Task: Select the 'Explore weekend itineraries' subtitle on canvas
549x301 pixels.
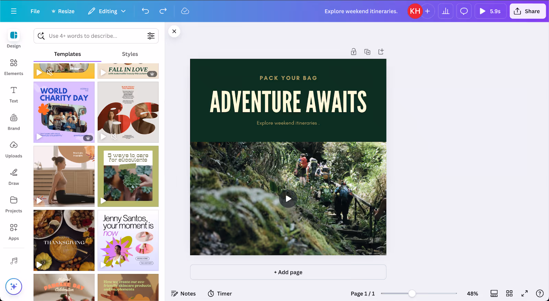Action: pyautogui.click(x=288, y=123)
